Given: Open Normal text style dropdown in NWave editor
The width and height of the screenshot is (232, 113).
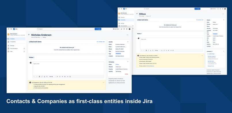Looking at the screenshot, I should (157, 50).
